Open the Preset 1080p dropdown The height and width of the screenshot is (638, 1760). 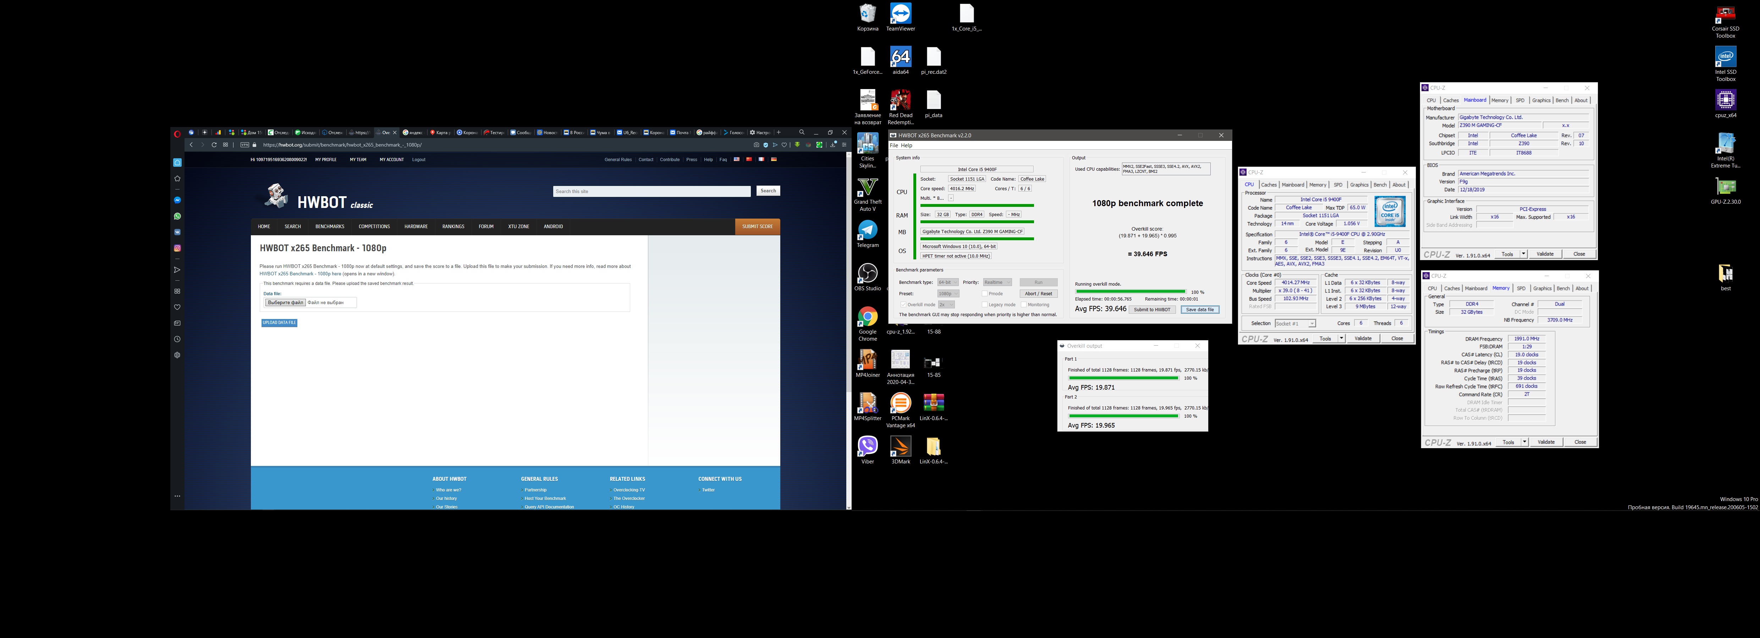[948, 294]
